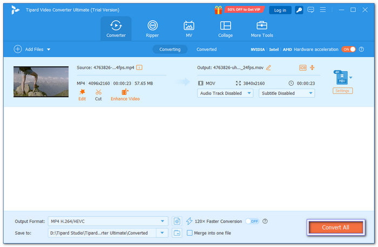Viewport: 378px width, 247px height.
Task: Check Merge into one file
Action: tap(190, 233)
